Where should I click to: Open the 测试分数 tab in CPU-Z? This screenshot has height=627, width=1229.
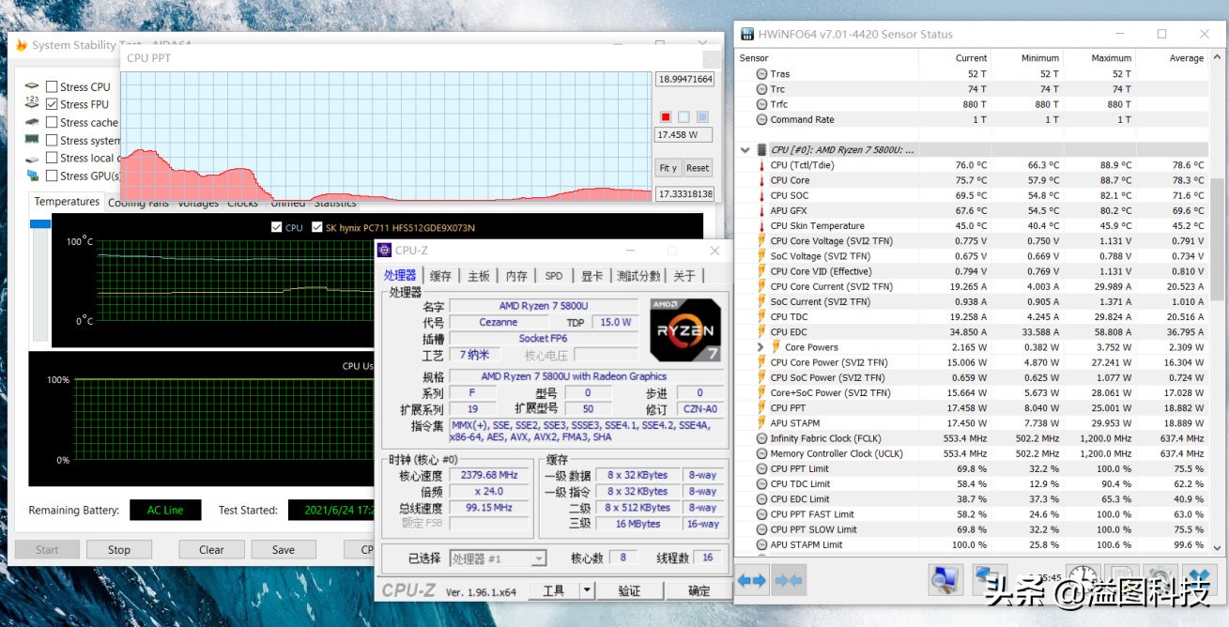[x=638, y=275]
